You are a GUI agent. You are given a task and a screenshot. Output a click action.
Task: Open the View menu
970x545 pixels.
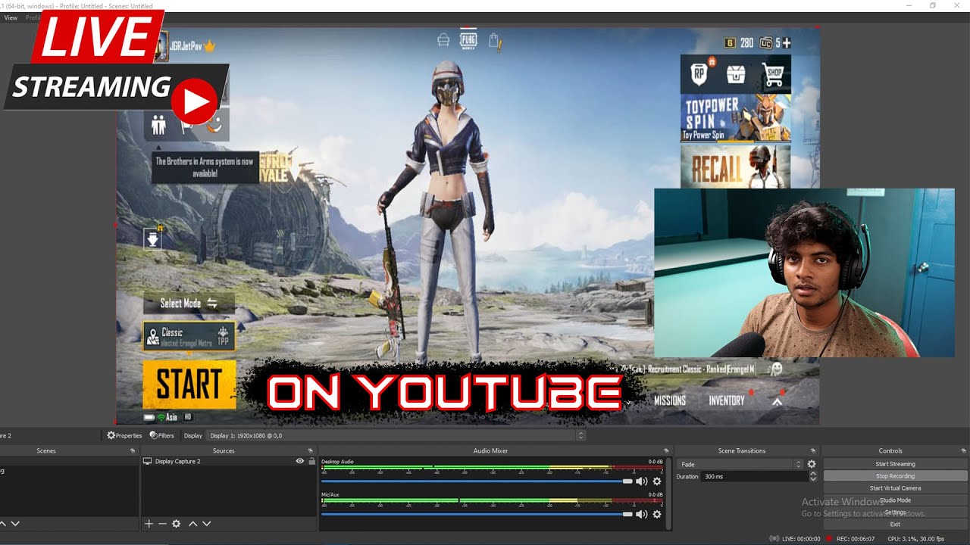pyautogui.click(x=11, y=17)
